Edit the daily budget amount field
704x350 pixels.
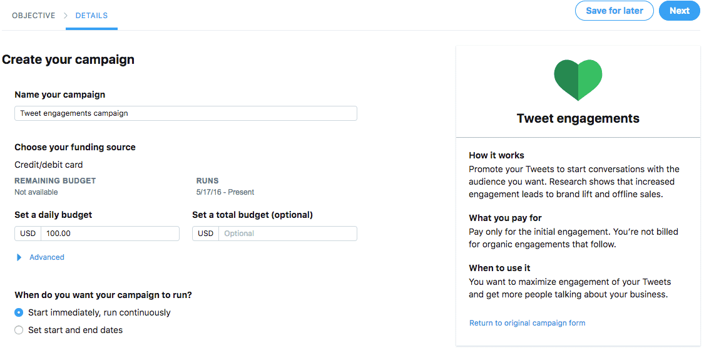[110, 234]
